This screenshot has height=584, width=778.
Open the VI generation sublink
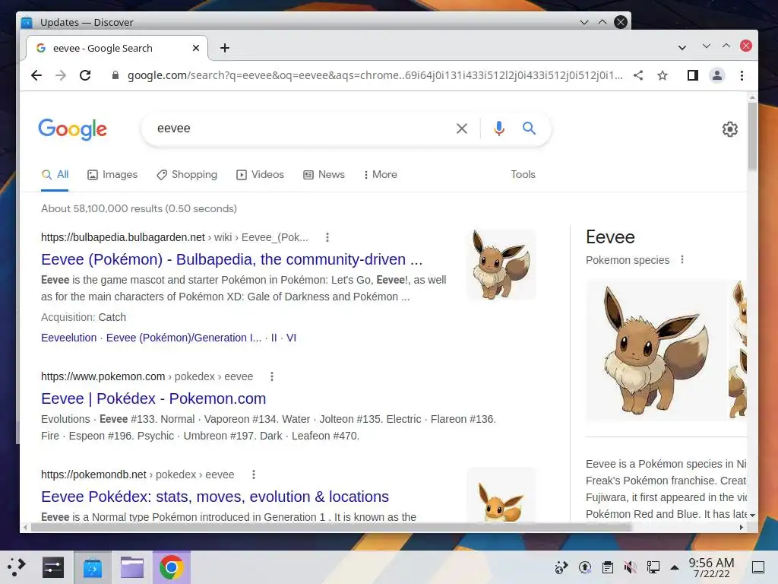point(291,338)
